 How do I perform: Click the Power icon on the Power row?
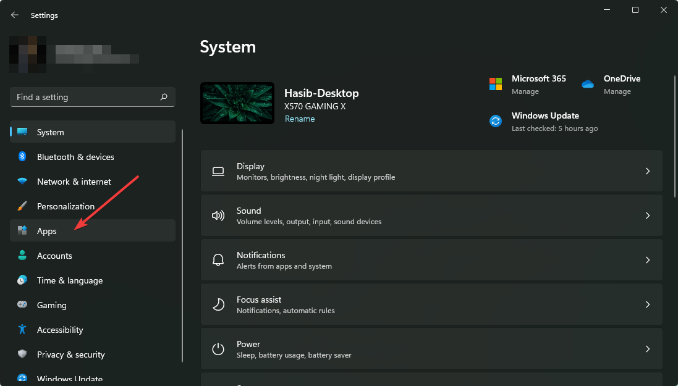pos(218,349)
